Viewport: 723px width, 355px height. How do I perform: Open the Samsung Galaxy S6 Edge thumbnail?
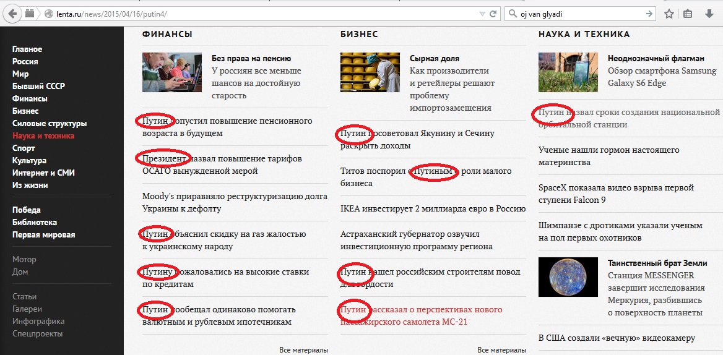pyautogui.click(x=568, y=72)
